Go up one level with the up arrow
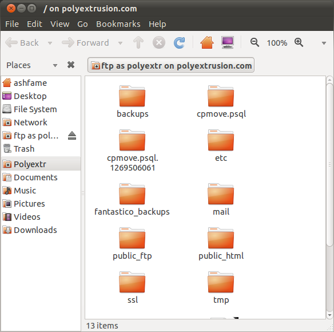This screenshot has height=332, width=334. (x=138, y=42)
